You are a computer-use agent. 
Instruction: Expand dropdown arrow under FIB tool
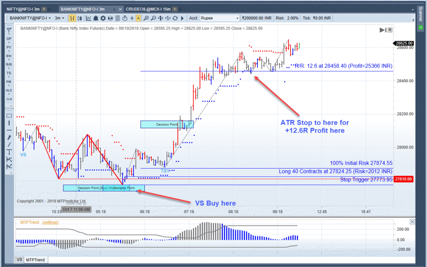9,85
